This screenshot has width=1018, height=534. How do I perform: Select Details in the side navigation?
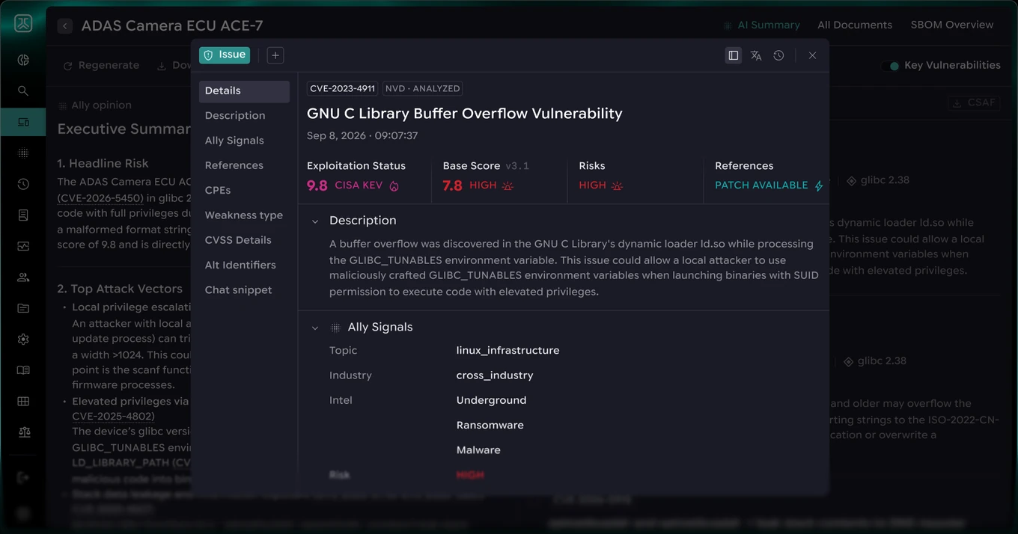[x=244, y=91]
